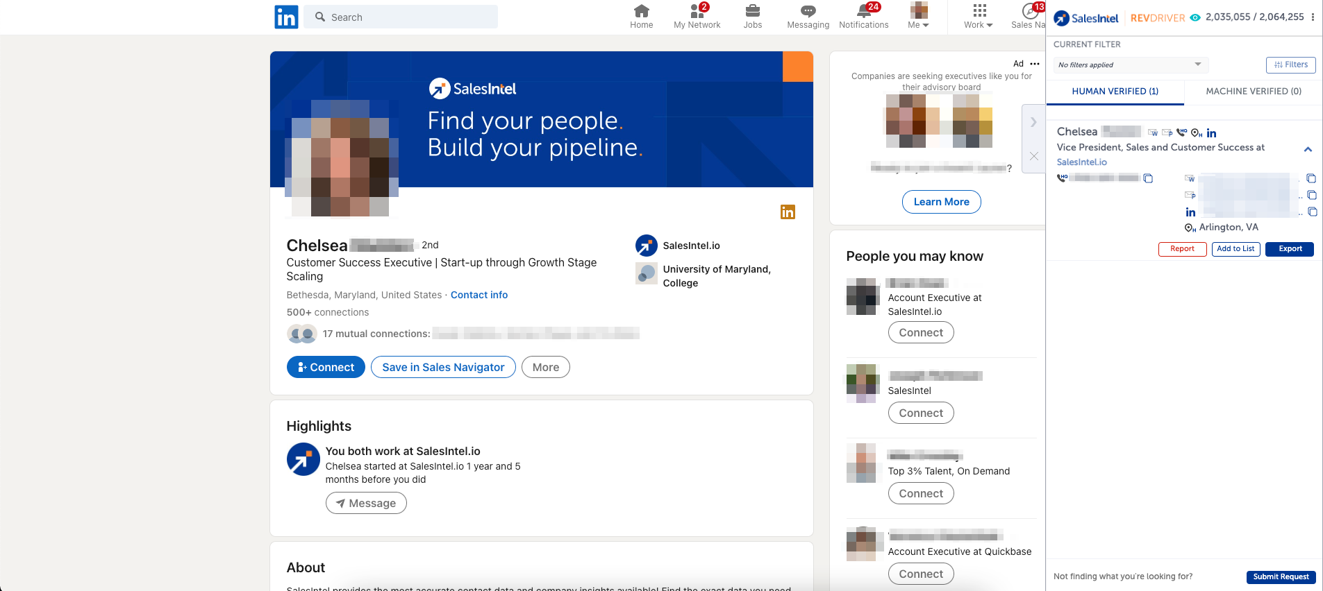Export the contact from RevDriver
The image size is (1323, 591).
click(1290, 249)
